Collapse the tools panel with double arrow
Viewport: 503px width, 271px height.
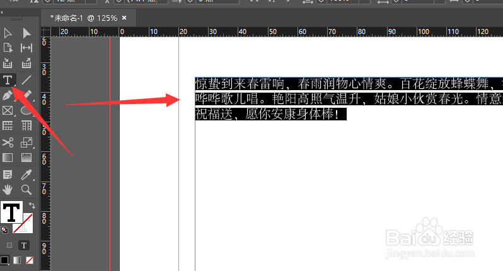tap(2, 13)
